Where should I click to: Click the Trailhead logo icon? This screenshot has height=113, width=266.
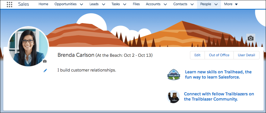[x=173, y=75]
